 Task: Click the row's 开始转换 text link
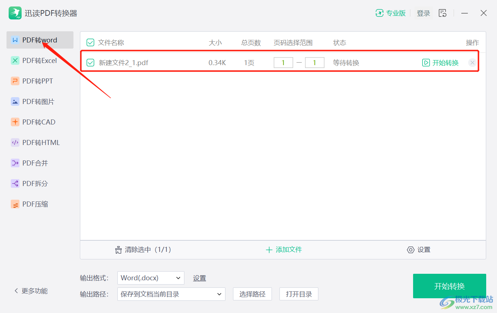445,63
